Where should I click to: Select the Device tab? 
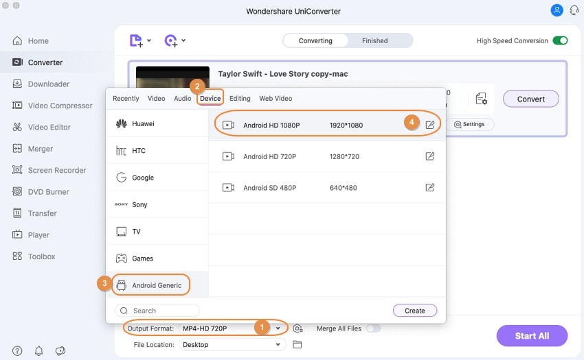tap(210, 99)
